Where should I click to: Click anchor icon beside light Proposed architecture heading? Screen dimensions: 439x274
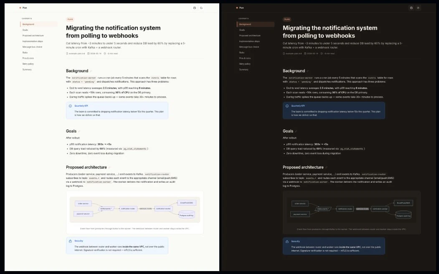pos(109,168)
